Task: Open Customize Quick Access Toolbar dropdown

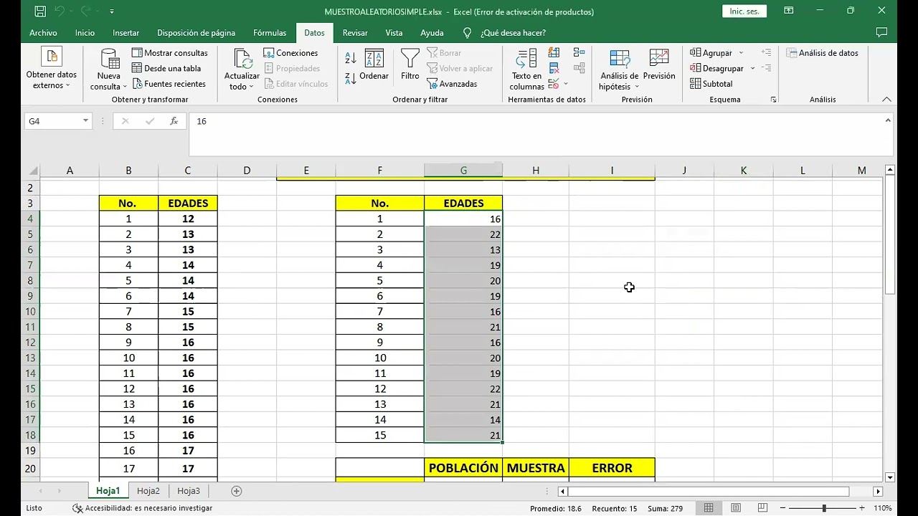Action: [x=112, y=11]
